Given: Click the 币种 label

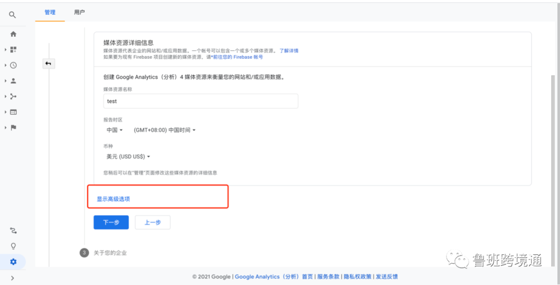Looking at the screenshot, I should click(108, 146).
